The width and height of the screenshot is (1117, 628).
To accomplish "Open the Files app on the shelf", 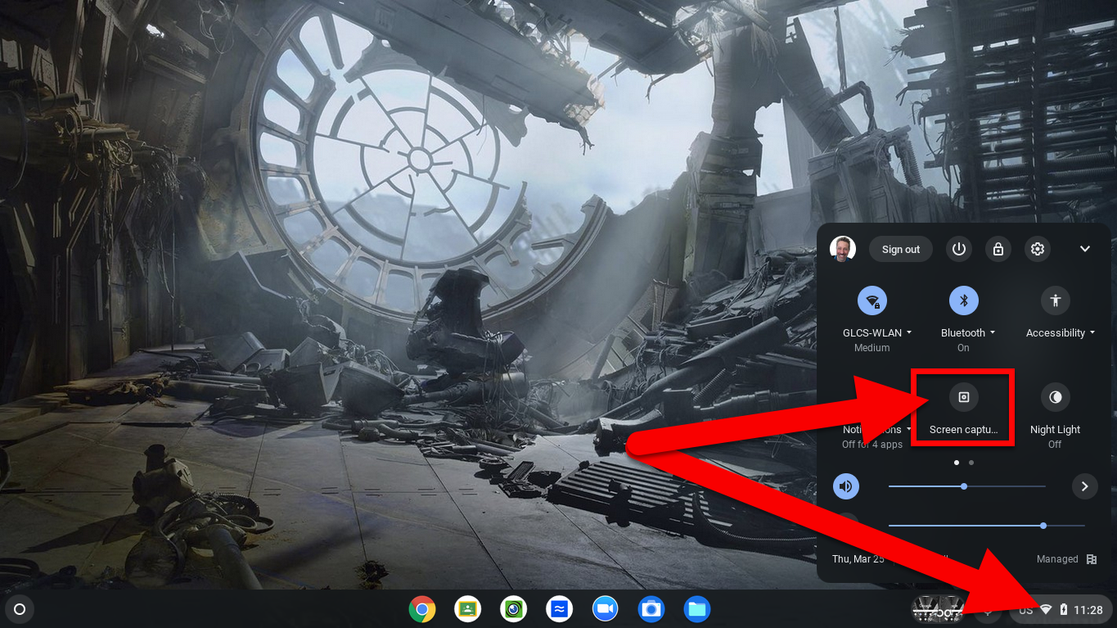I will [x=697, y=609].
